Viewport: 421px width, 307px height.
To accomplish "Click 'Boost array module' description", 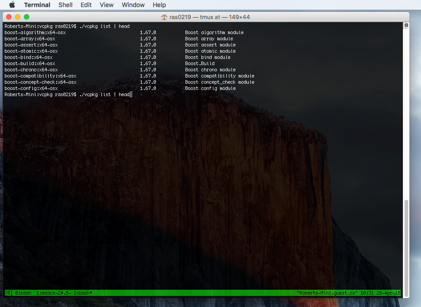I will 209,39.
